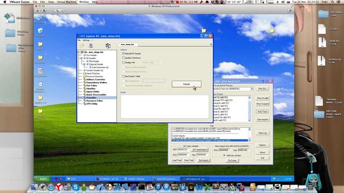Open iTunes from the Mac dock
The image size is (344, 193).
157,187
